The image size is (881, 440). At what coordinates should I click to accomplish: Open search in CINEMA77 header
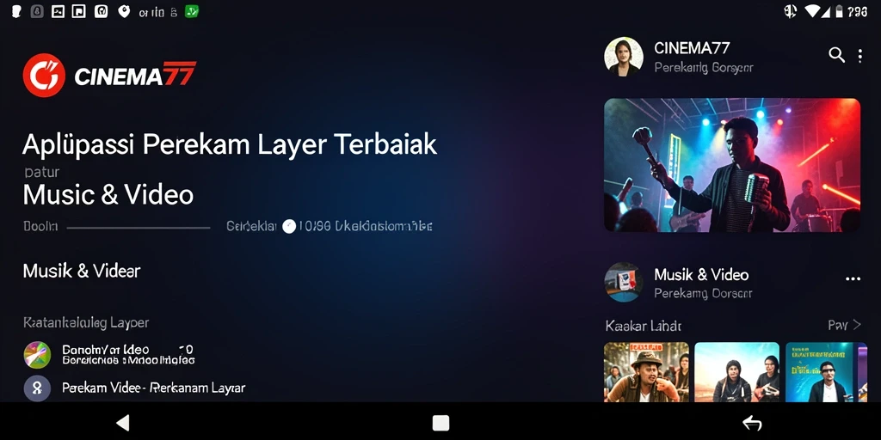[836, 55]
